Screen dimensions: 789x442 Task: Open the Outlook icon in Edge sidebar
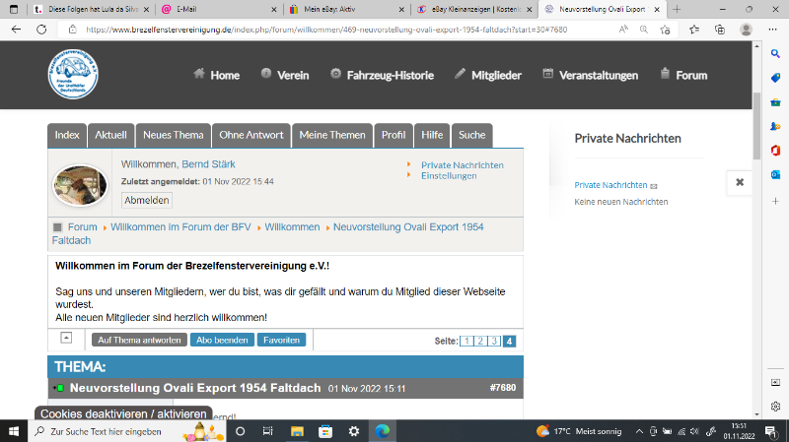tap(775, 174)
